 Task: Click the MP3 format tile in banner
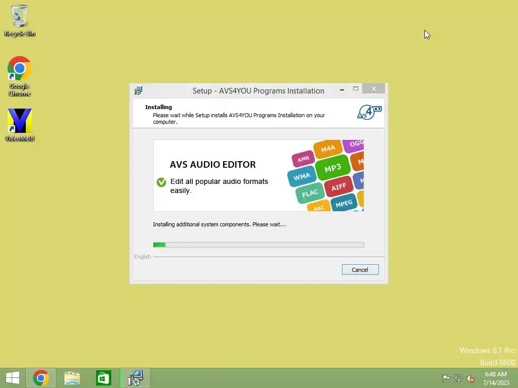click(332, 168)
